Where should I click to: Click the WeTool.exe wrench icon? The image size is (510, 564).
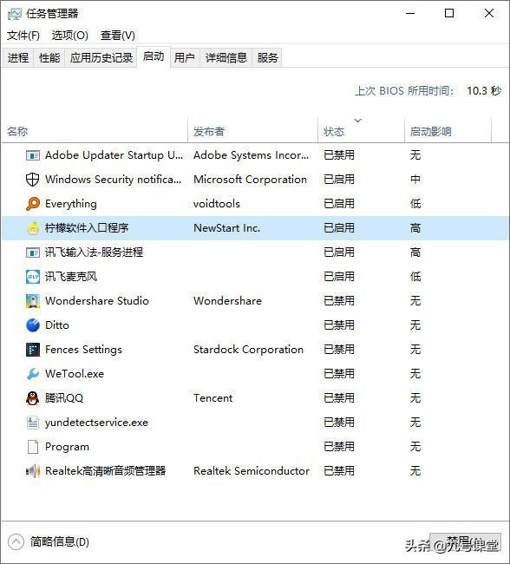tap(33, 374)
